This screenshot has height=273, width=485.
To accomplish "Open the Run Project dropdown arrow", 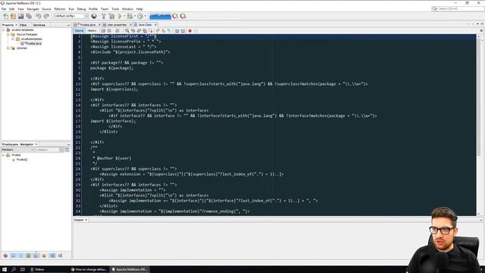I will tap(124, 16).
